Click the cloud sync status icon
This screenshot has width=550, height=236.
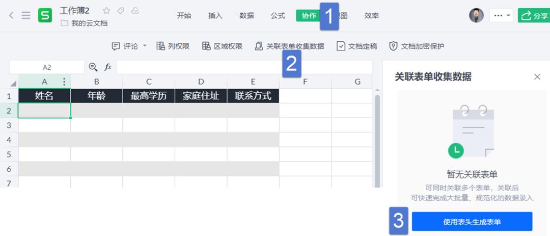click(x=135, y=11)
